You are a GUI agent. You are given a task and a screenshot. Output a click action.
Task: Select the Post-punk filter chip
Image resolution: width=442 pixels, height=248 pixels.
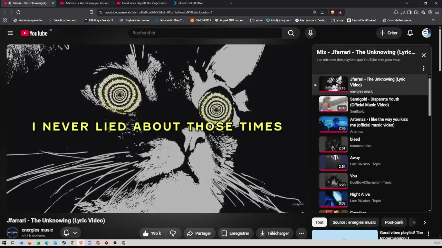[x=394, y=222]
